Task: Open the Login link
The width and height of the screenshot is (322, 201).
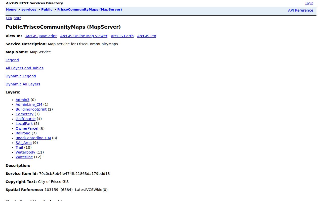Action: [309, 3]
